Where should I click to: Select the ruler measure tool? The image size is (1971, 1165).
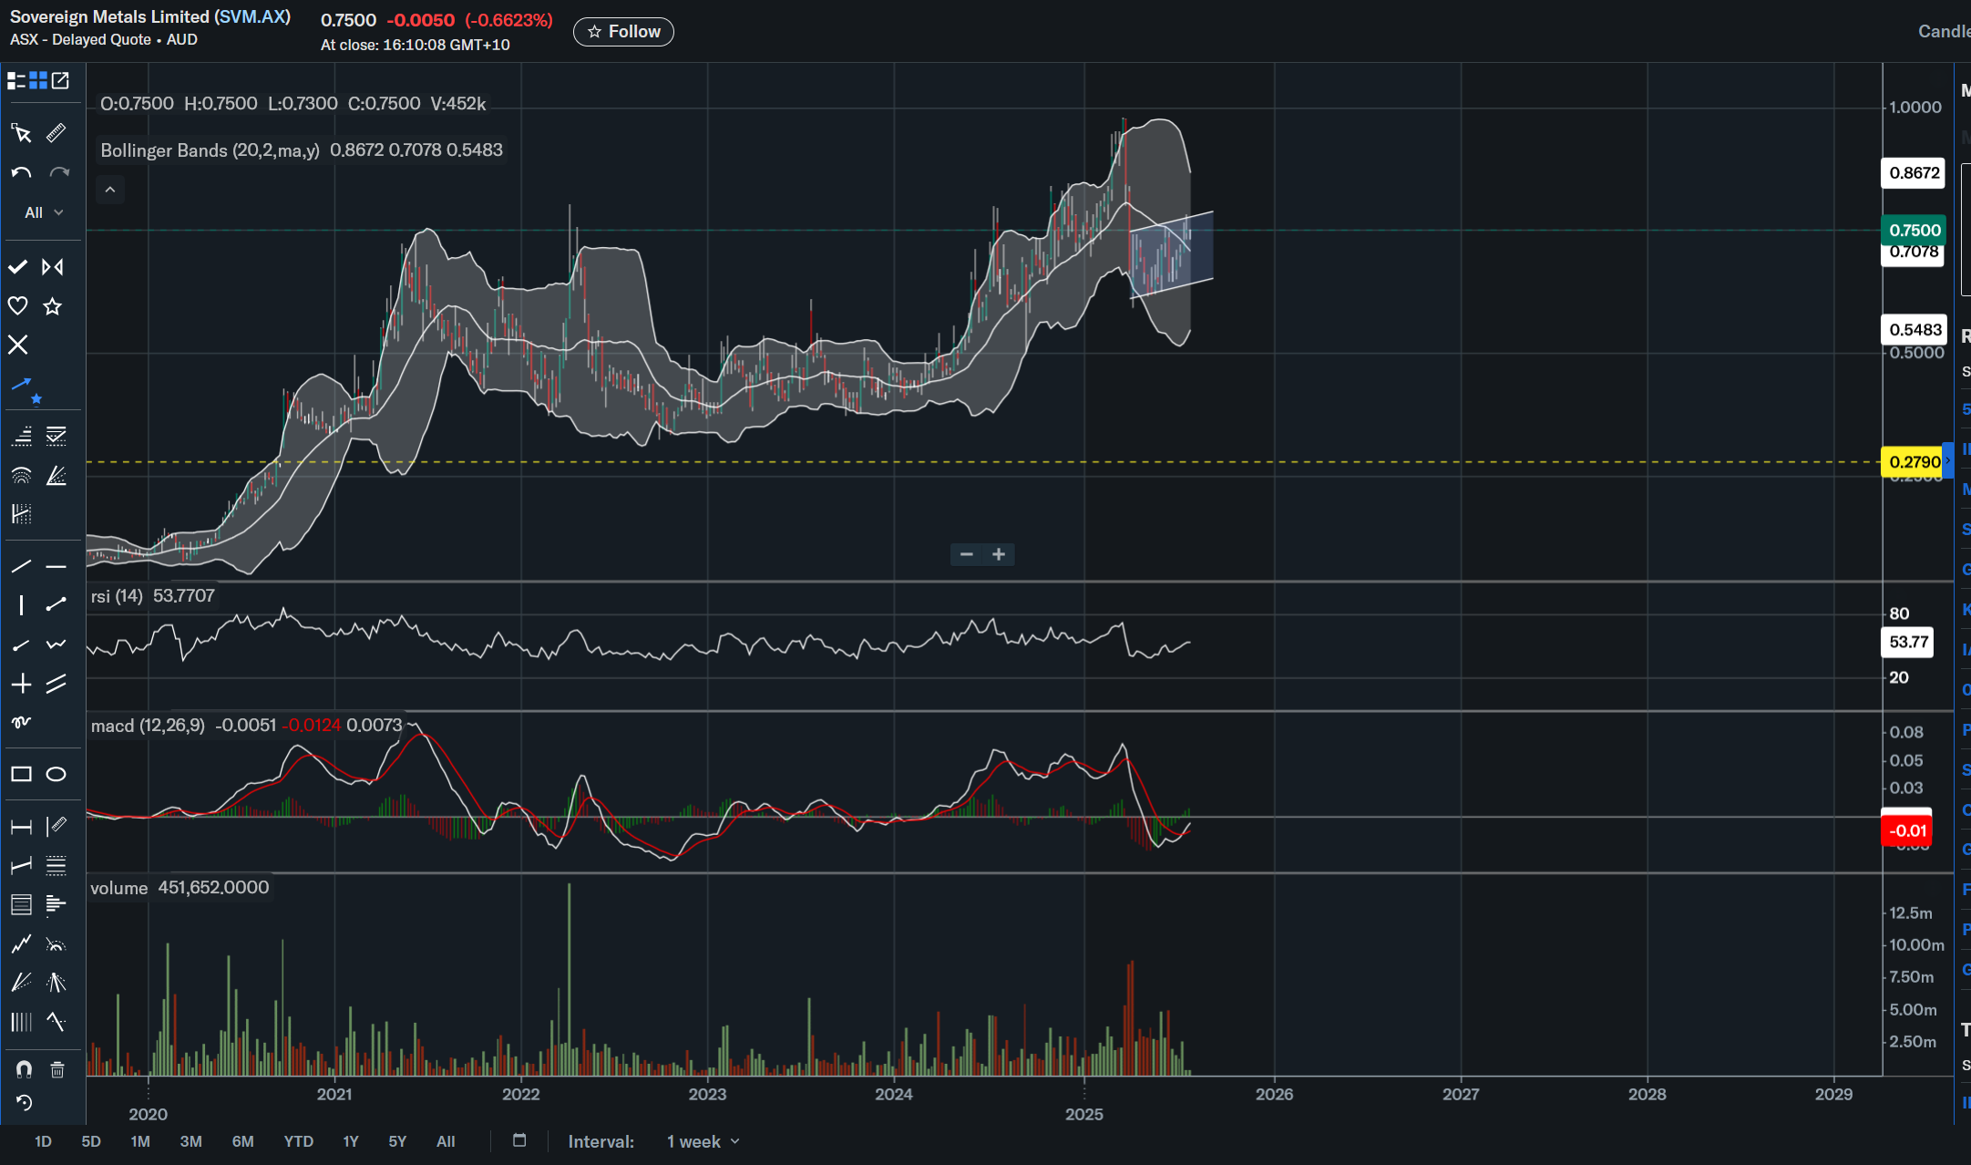tap(56, 133)
